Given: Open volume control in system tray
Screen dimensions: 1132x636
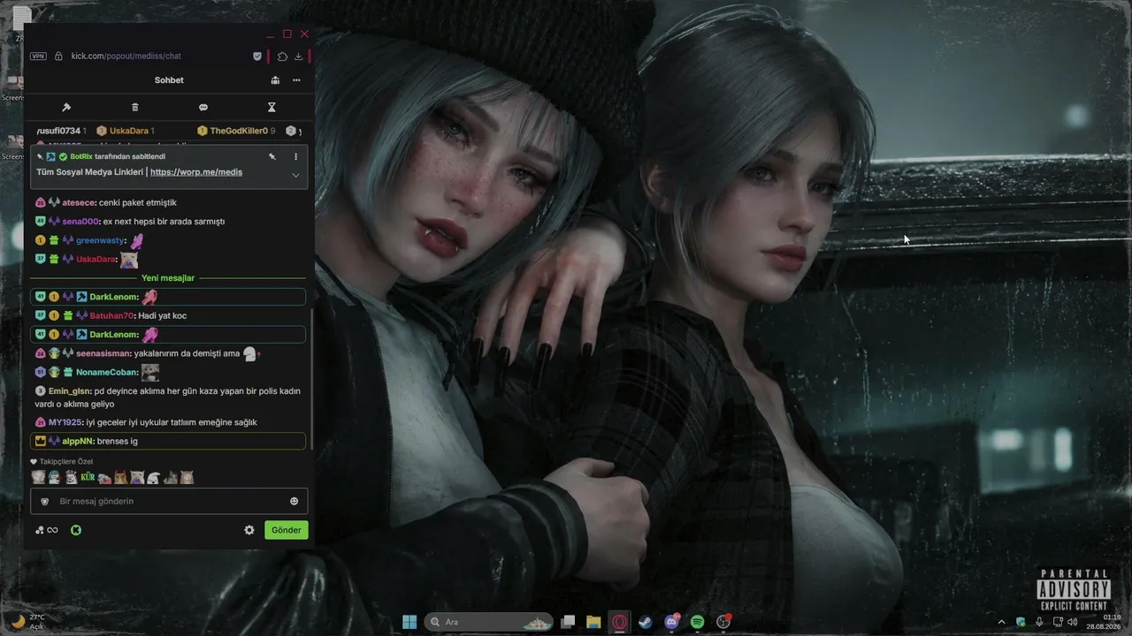Looking at the screenshot, I should point(1072,622).
